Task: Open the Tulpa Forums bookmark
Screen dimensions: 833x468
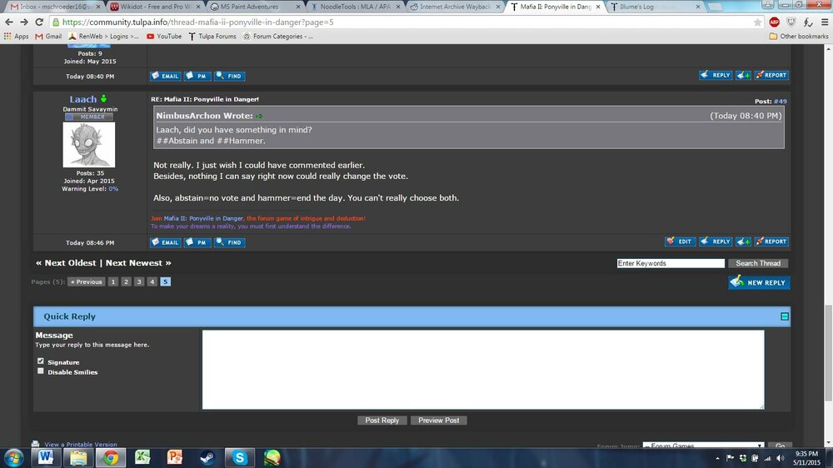Action: pyautogui.click(x=212, y=36)
